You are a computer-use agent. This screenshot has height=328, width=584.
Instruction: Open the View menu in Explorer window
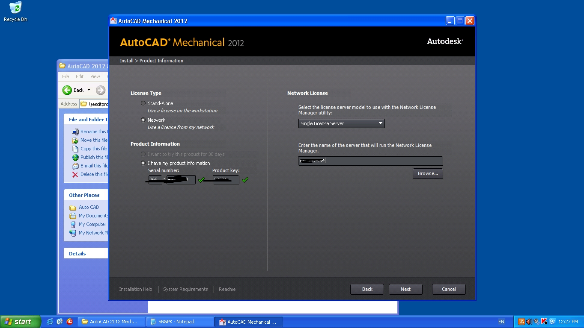pos(95,76)
